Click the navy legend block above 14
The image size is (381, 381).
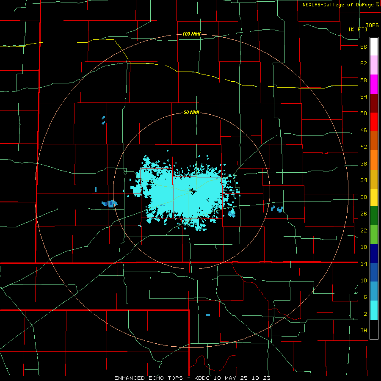point(374,254)
